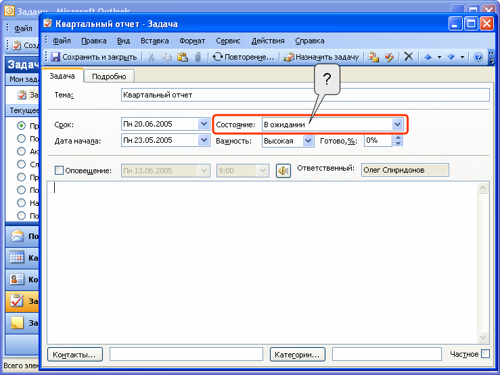The image size is (500, 375).
Task: Click the blue Help question mark icon
Action: click(478, 58)
